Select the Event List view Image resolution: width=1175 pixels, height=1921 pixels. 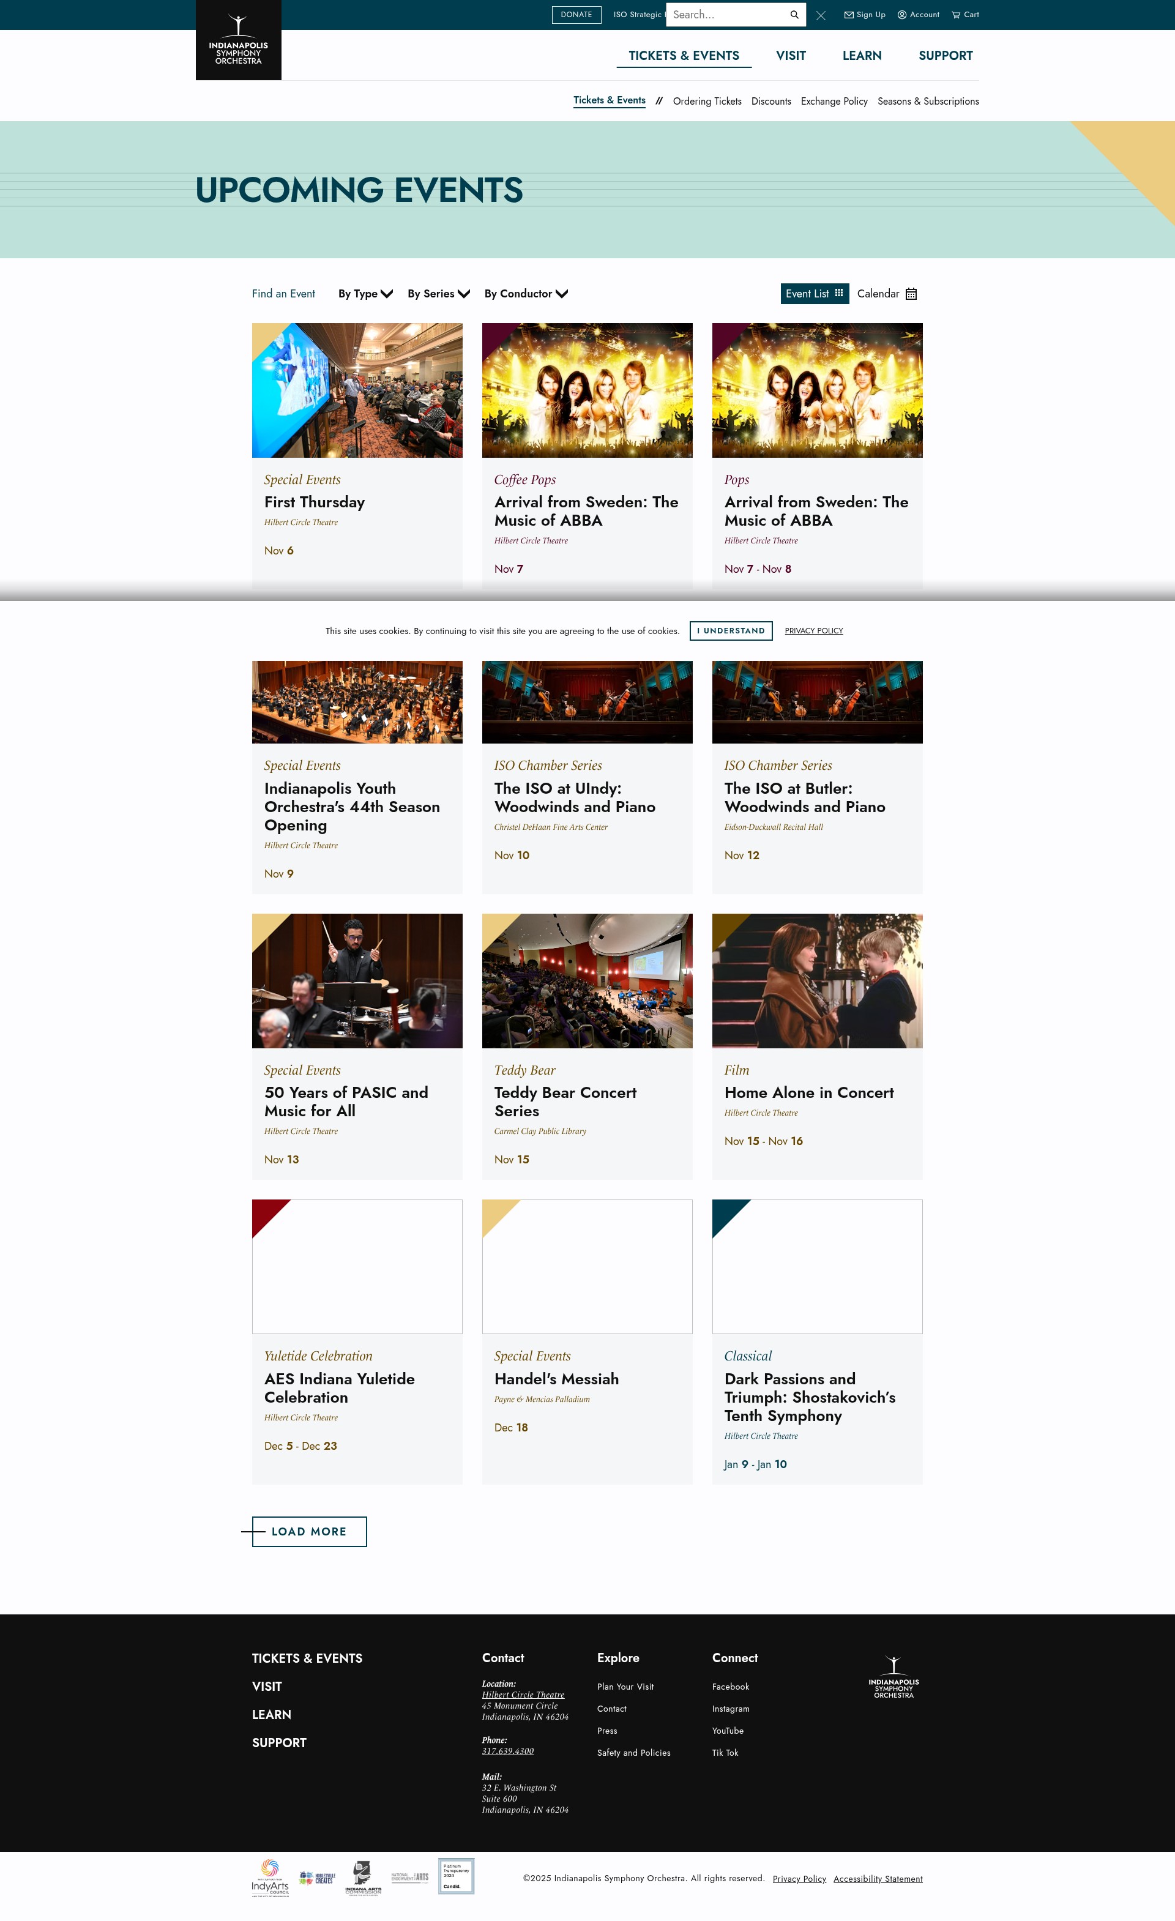(814, 294)
